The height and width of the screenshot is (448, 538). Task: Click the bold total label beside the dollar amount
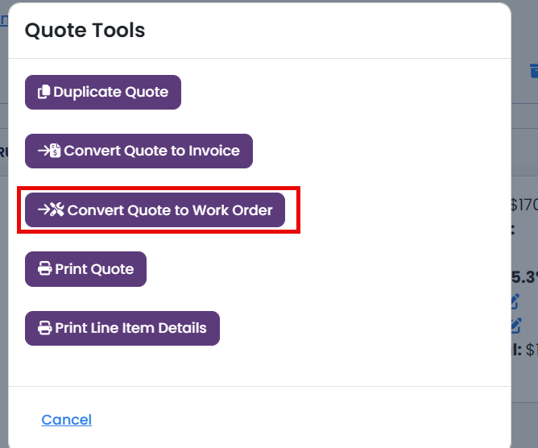517,350
